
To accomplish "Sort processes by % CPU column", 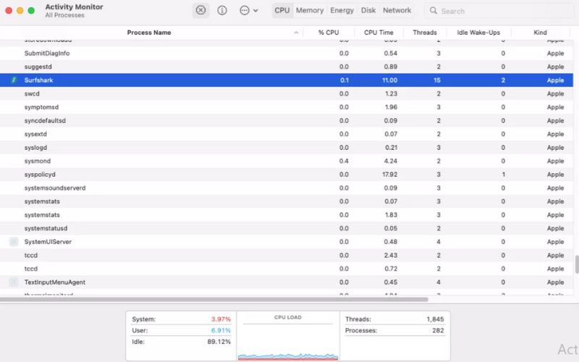I will click(x=329, y=33).
